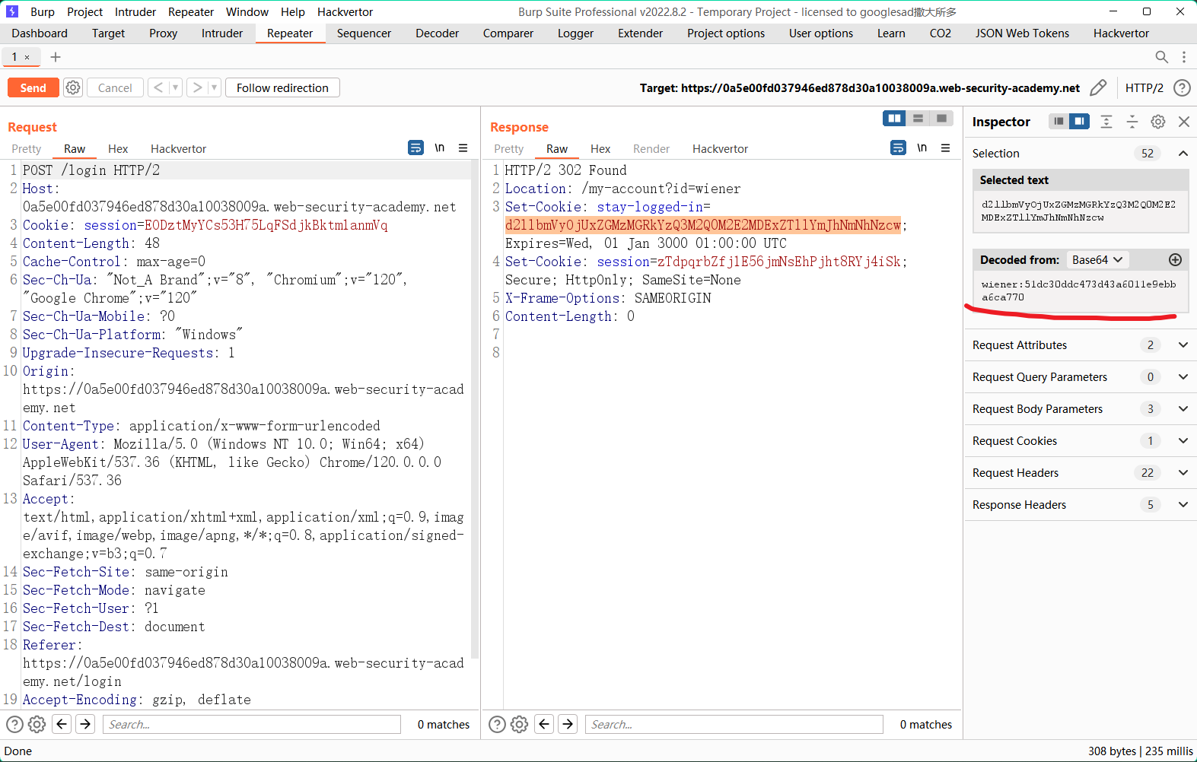Viewport: 1197px width, 762px height.
Task: Click the response search input field
Action: click(x=734, y=724)
